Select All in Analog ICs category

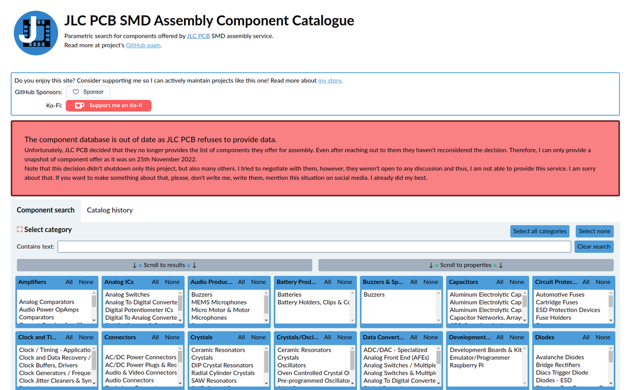[155, 282]
